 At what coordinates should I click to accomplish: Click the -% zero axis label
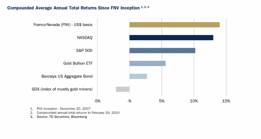(x=129, y=101)
